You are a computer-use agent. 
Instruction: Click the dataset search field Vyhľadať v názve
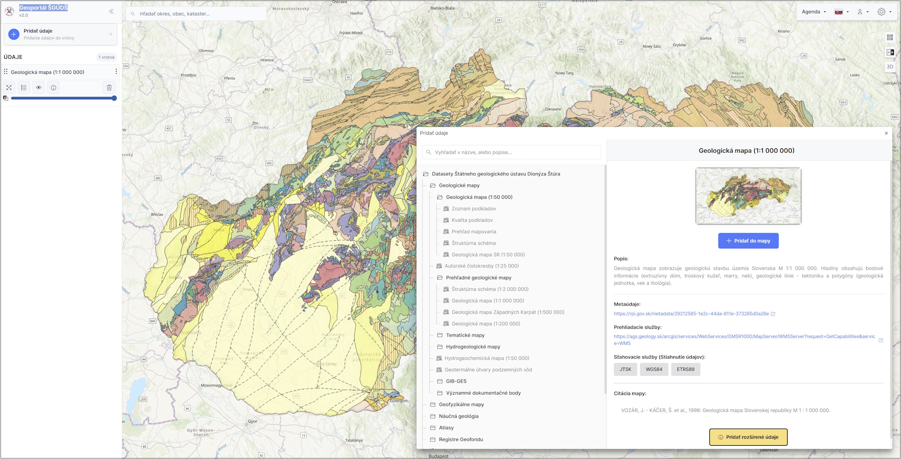[512, 153]
